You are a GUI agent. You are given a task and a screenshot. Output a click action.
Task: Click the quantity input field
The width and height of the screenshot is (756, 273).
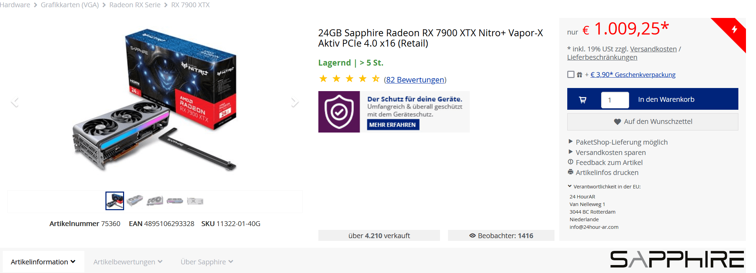click(x=615, y=100)
